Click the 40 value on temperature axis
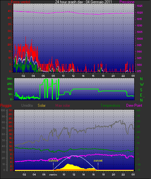The image size is (151, 179). click(138, 110)
